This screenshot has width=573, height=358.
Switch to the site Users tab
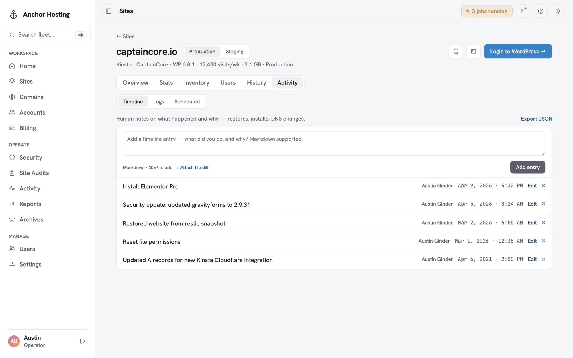pos(228,83)
